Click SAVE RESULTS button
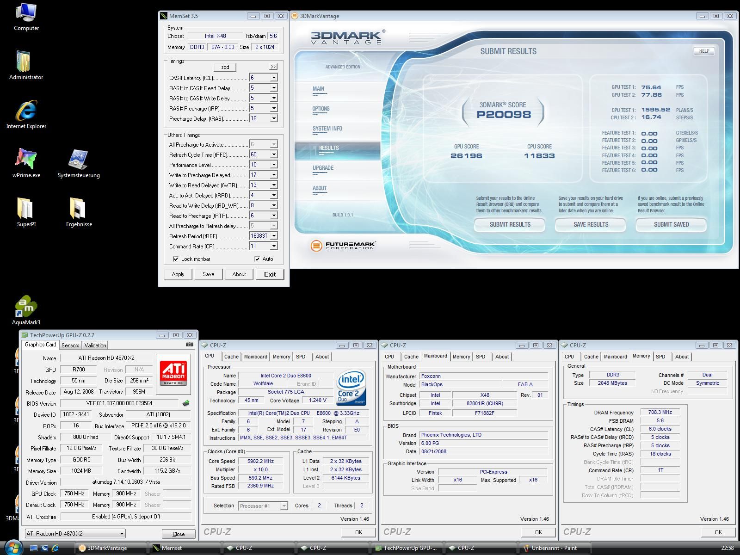The width and height of the screenshot is (740, 555). 591,225
